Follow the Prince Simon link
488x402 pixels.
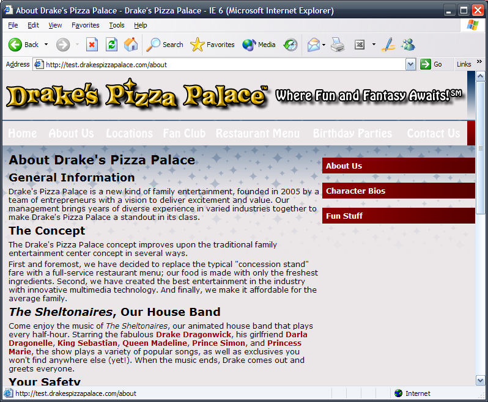(218, 343)
